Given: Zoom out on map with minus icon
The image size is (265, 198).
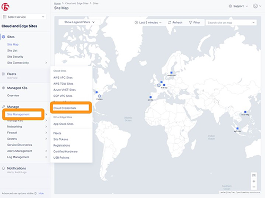Looking at the screenshot, I should tap(254, 187).
